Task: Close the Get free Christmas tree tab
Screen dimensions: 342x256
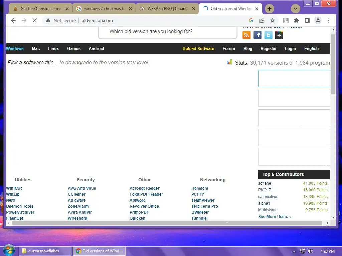Action: [x=67, y=9]
